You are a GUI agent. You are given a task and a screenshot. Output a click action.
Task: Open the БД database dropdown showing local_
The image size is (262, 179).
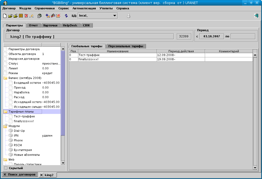coord(115,15)
